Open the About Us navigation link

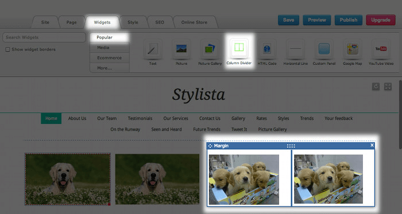(77, 118)
